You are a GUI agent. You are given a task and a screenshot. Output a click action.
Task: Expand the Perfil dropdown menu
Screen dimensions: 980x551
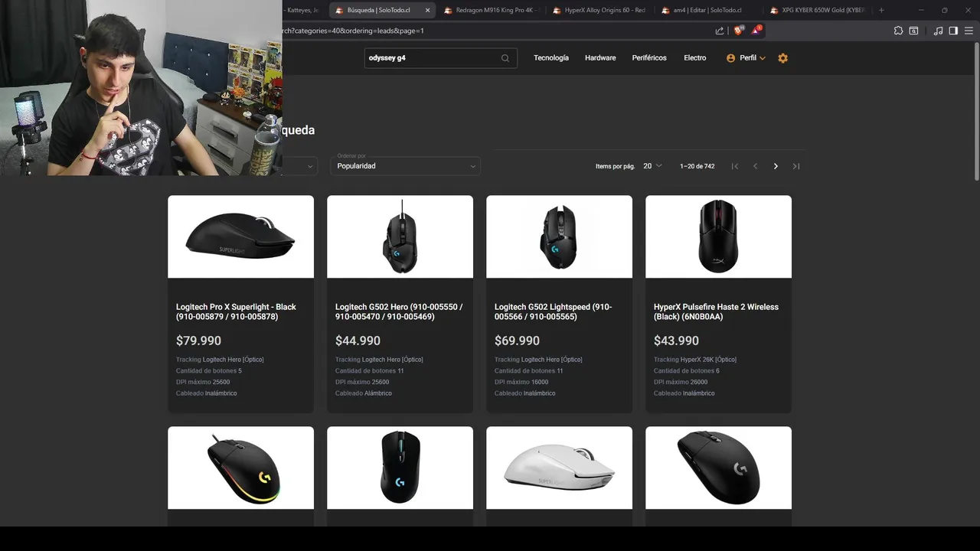(746, 58)
